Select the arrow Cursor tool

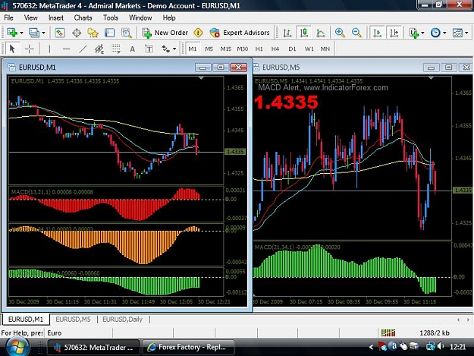(x=12, y=49)
